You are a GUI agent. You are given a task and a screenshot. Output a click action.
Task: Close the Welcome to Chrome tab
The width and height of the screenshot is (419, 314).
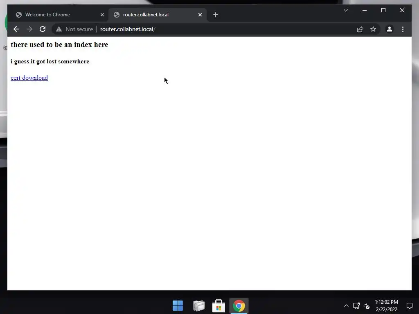102,15
